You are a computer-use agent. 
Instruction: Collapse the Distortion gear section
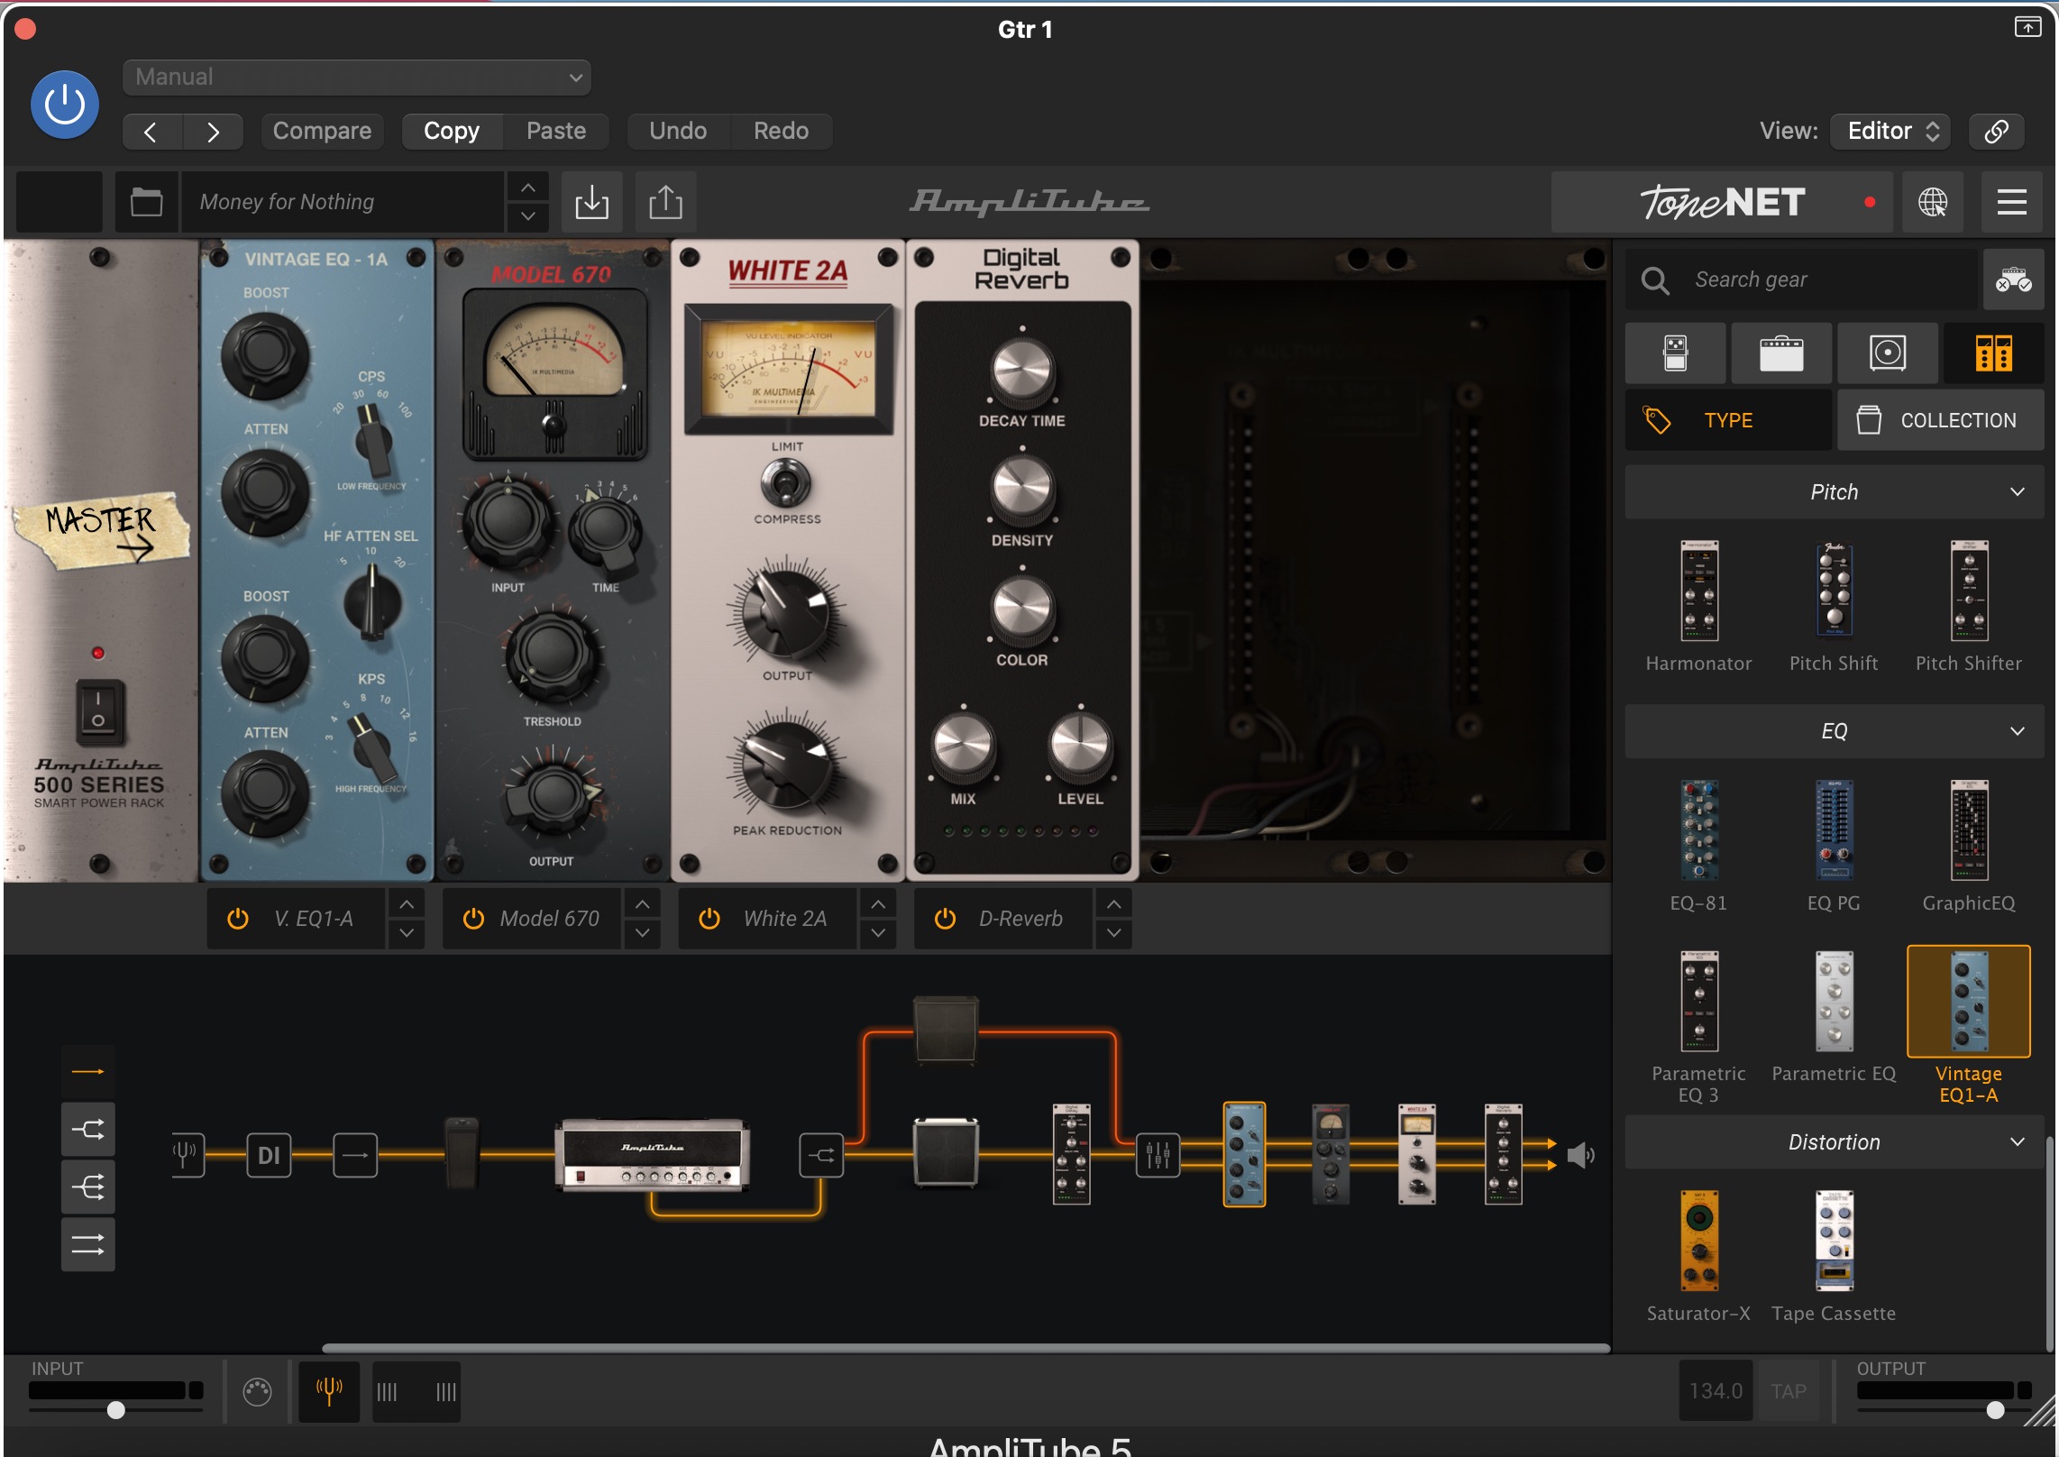1835,1142
